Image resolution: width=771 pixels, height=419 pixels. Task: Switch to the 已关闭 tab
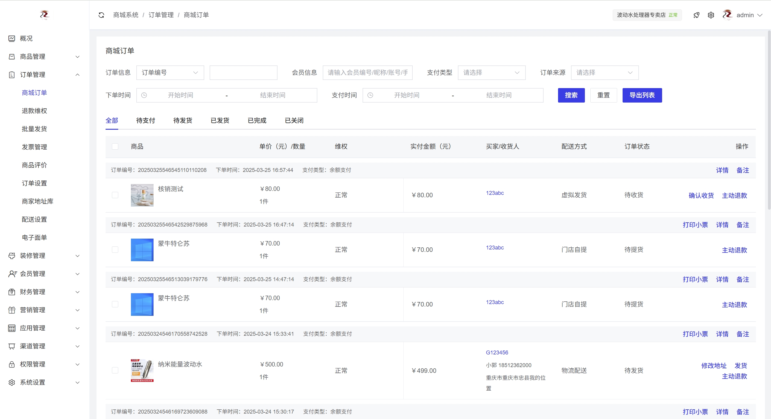(294, 121)
